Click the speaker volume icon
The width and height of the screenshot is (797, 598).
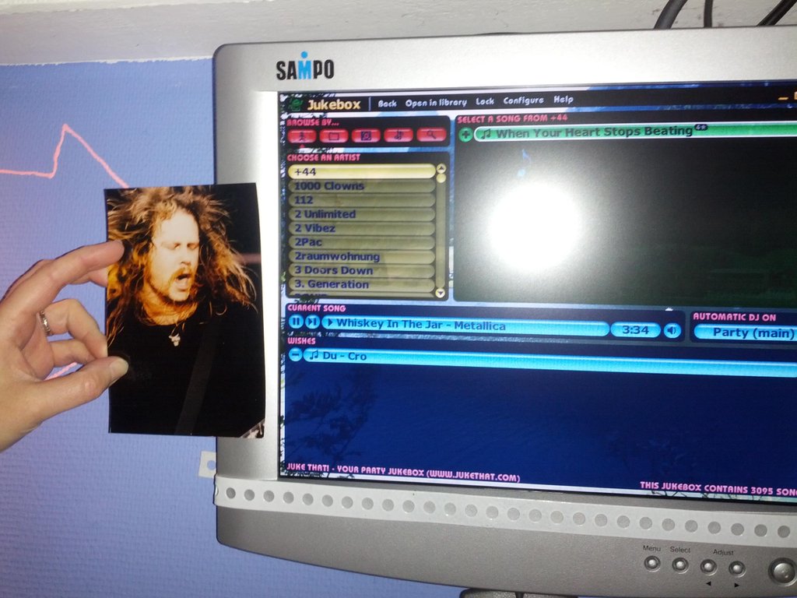click(672, 331)
